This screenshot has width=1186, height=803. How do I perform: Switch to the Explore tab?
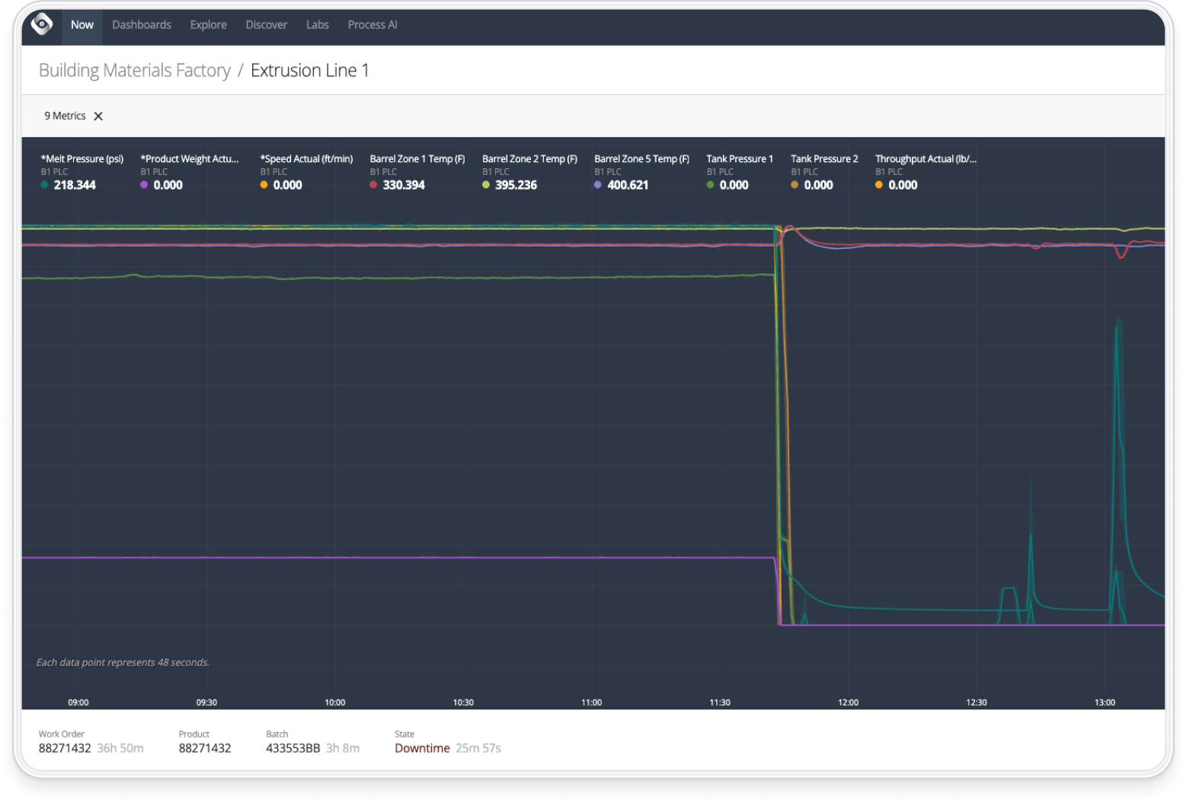pos(208,24)
